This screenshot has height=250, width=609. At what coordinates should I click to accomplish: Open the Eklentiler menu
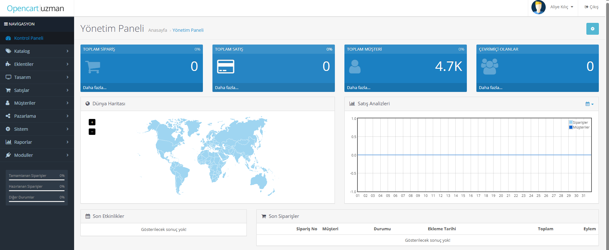click(x=37, y=64)
